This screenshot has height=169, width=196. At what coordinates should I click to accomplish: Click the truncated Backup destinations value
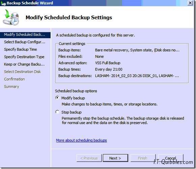[x=137, y=76]
